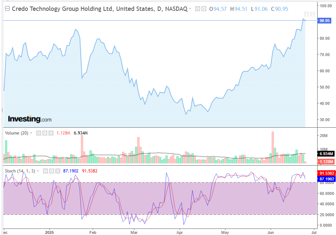Click the blue 87.1902 stochastic value
The height and width of the screenshot is (235, 336).
point(71,171)
